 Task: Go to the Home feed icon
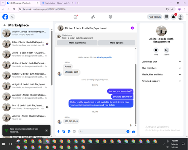pyautogui.click(x=75, y=17)
